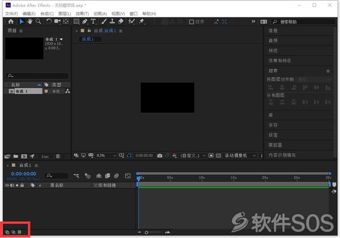Open the Composition Mini-Flowchart icon in timeline
Image resolution: width=340 pixels, height=238 pixels.
coord(76,176)
